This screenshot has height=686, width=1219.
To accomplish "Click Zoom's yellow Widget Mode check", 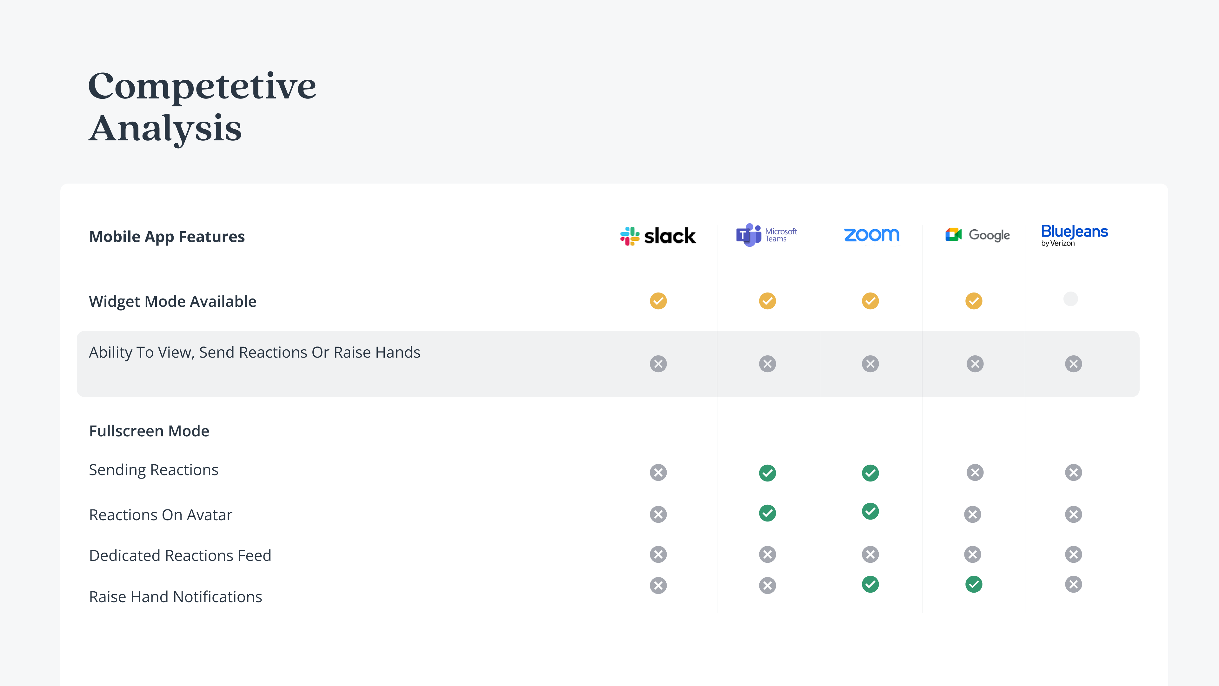I will point(870,301).
